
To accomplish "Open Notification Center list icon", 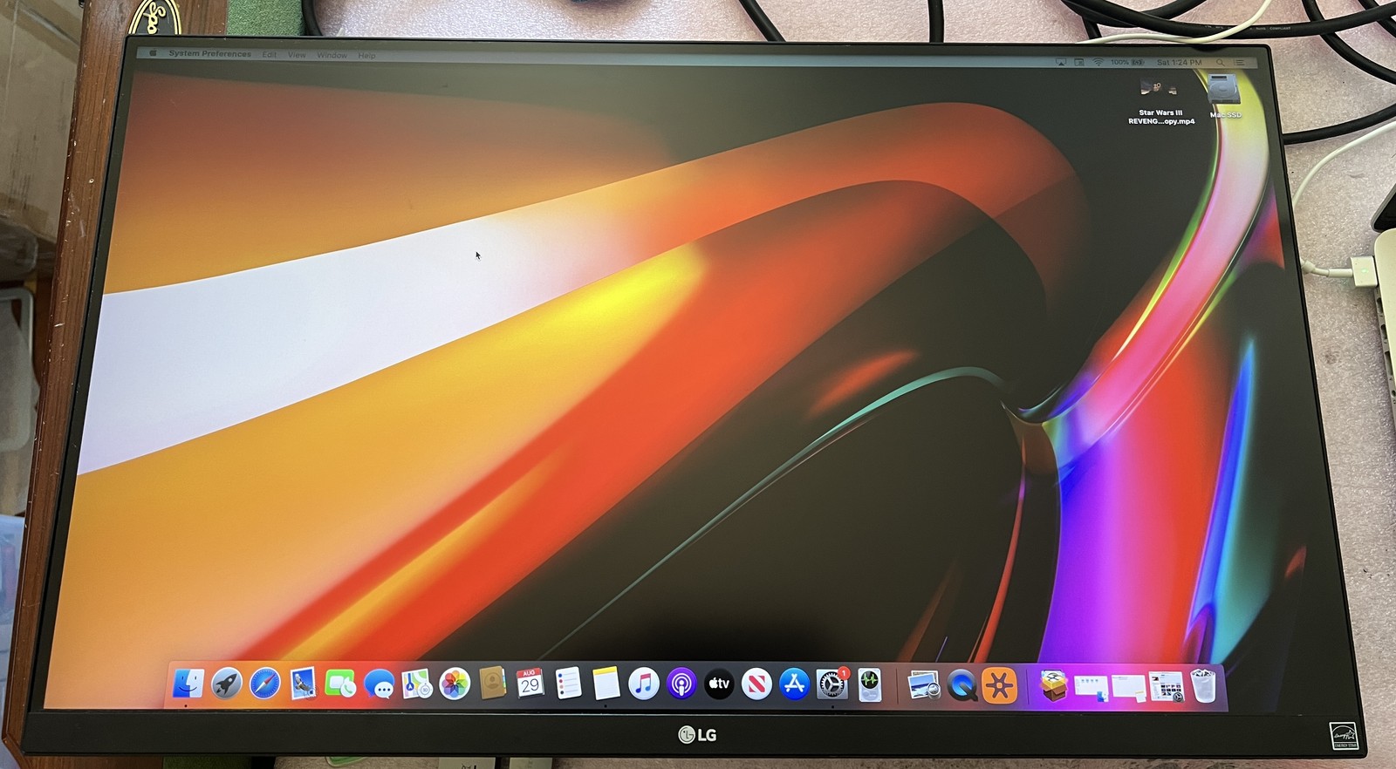I will pyautogui.click(x=1240, y=63).
